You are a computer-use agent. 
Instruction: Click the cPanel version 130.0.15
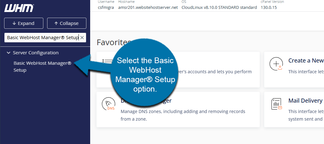pos(269,7)
